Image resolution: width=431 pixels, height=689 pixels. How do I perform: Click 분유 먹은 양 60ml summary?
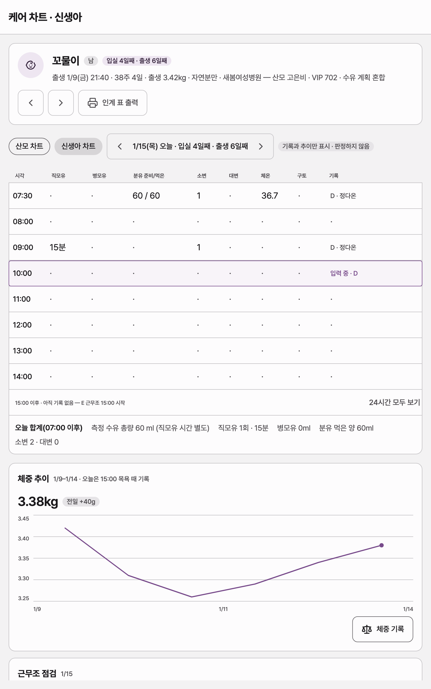tap(346, 428)
